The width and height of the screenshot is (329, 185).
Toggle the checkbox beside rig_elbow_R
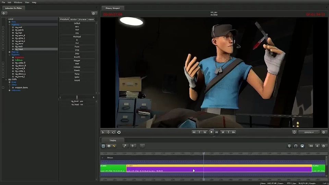tap(3, 66)
